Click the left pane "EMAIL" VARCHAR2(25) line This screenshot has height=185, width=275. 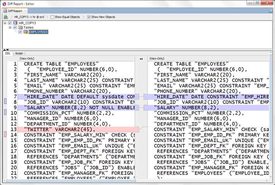pyautogui.click(x=79, y=86)
